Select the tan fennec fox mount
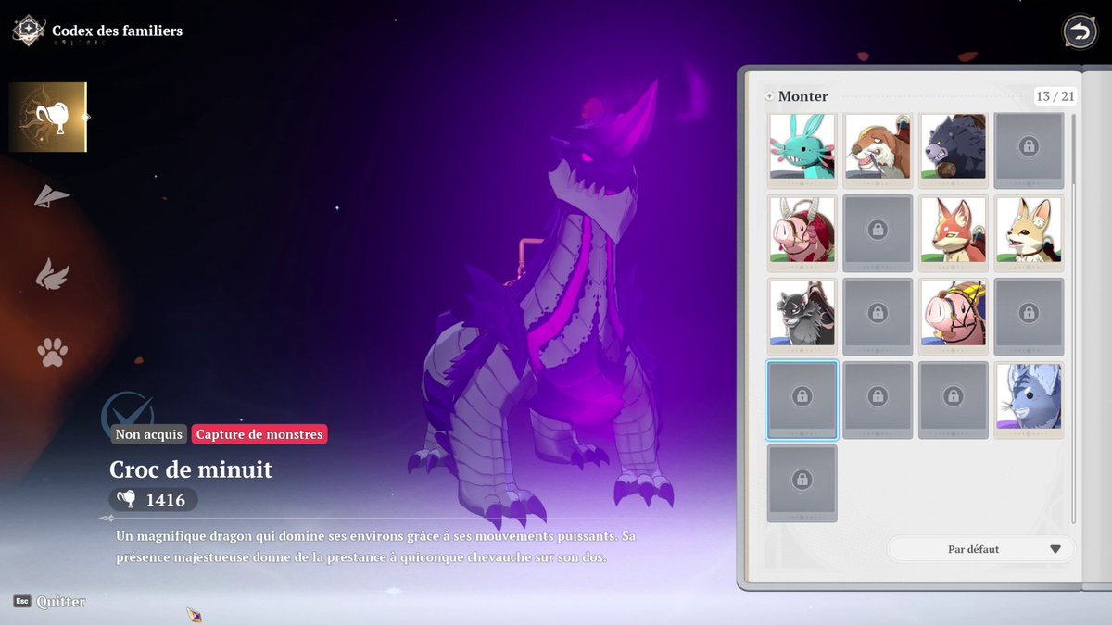This screenshot has height=625, width=1112. 1029,233
